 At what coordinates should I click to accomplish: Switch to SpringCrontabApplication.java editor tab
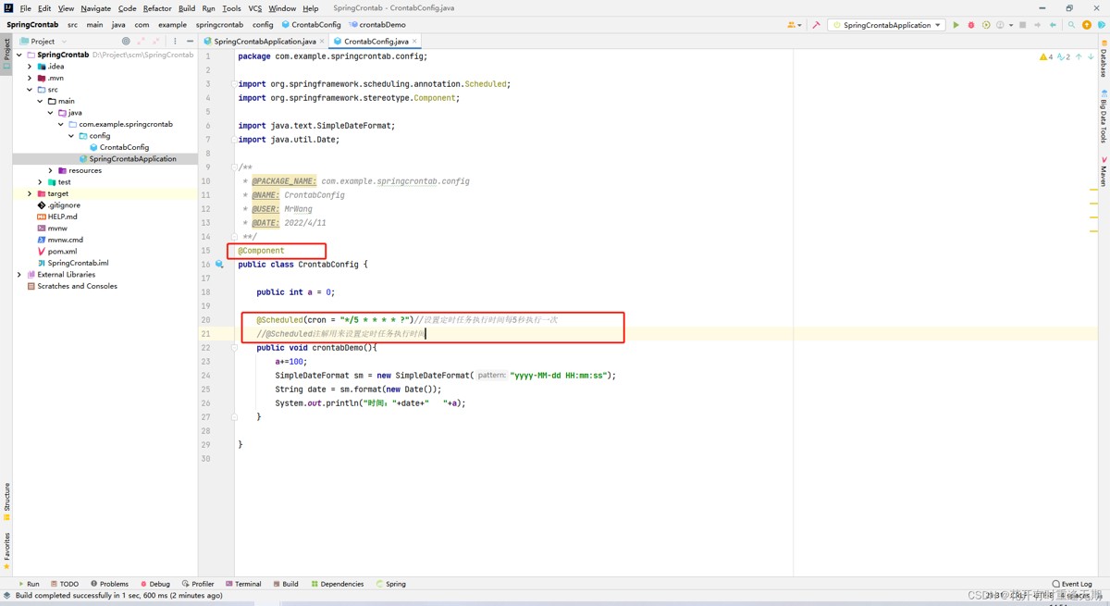pyautogui.click(x=265, y=41)
